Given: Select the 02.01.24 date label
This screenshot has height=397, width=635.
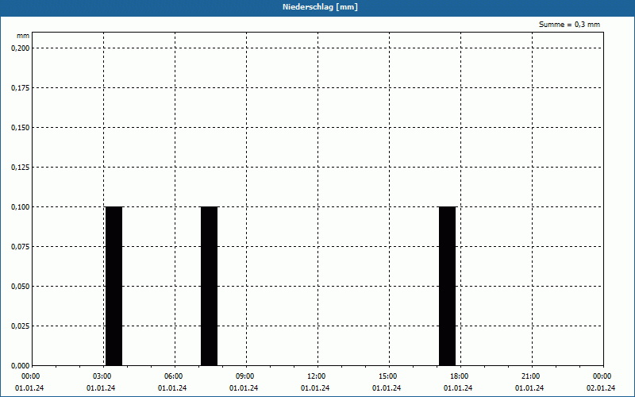Looking at the screenshot, I should pos(601,388).
